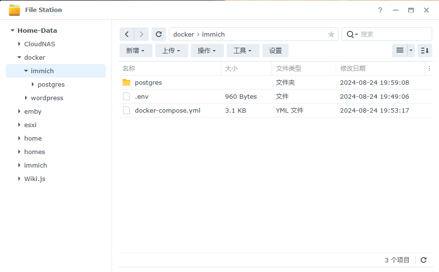Open the sort order icon
Image resolution: width=439 pixels, height=272 pixels.
tap(425, 51)
